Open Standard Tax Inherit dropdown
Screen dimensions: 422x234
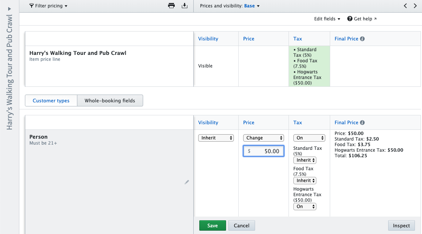[305, 160]
